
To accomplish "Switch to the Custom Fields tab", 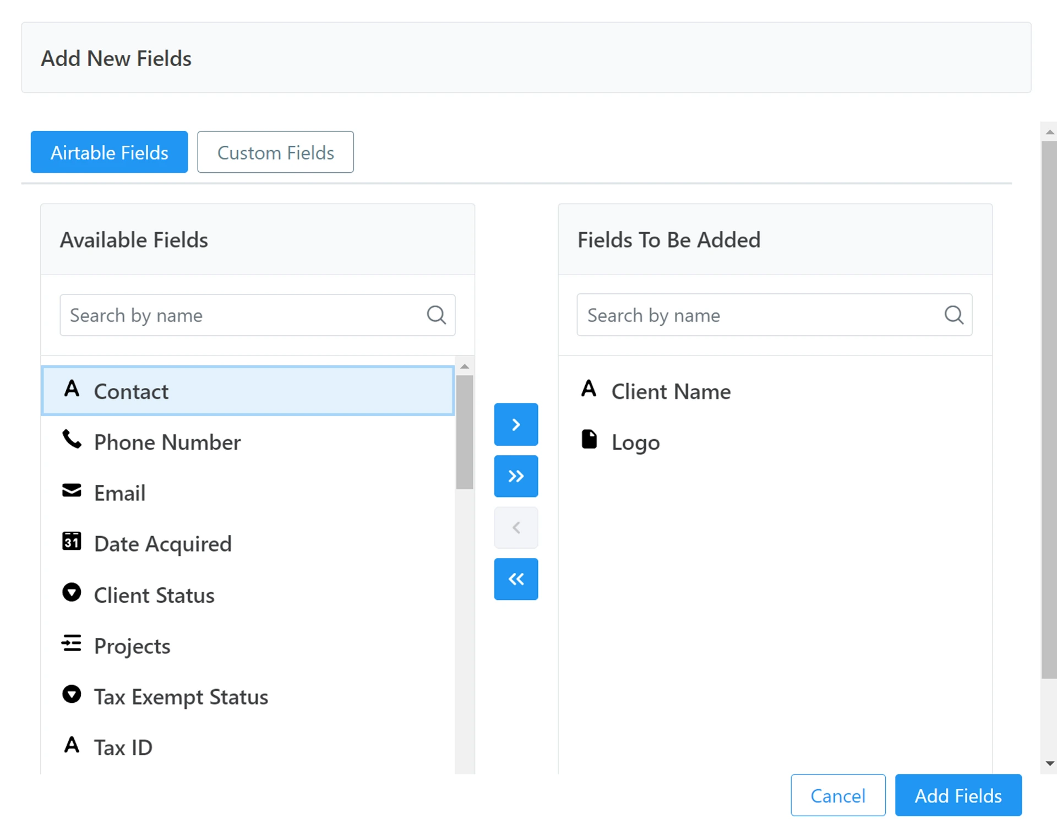I will [x=275, y=152].
